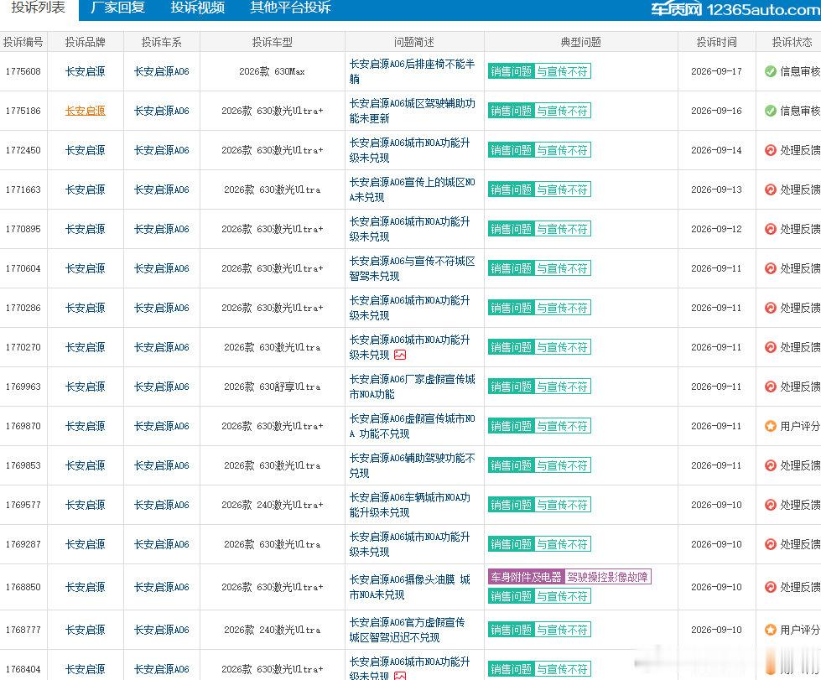Click red processing status icon for complaint 1772450
Viewport: 821px width, 680px height.
coord(770,150)
